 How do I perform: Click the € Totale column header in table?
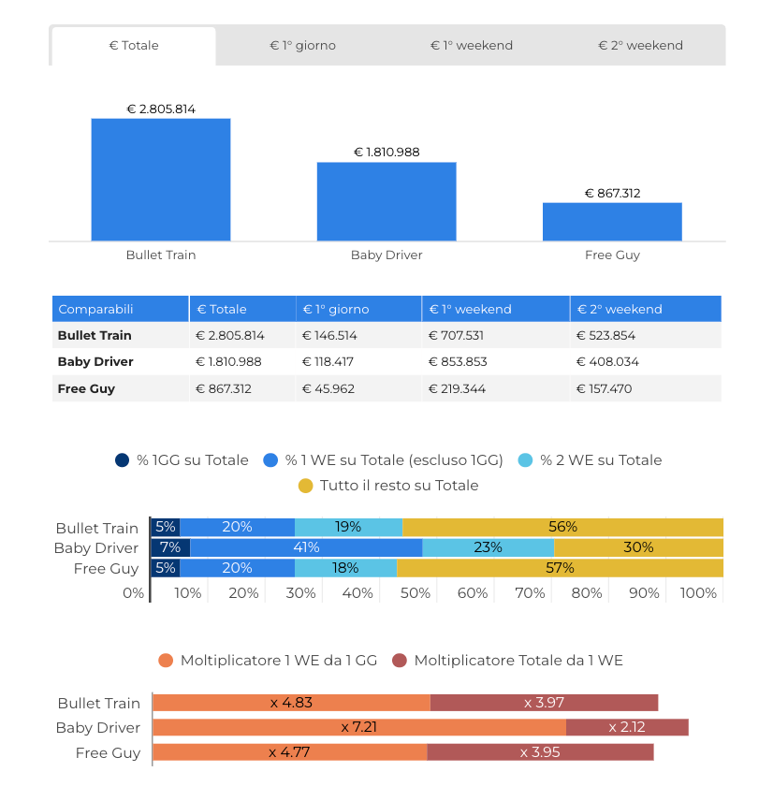pyautogui.click(x=242, y=309)
